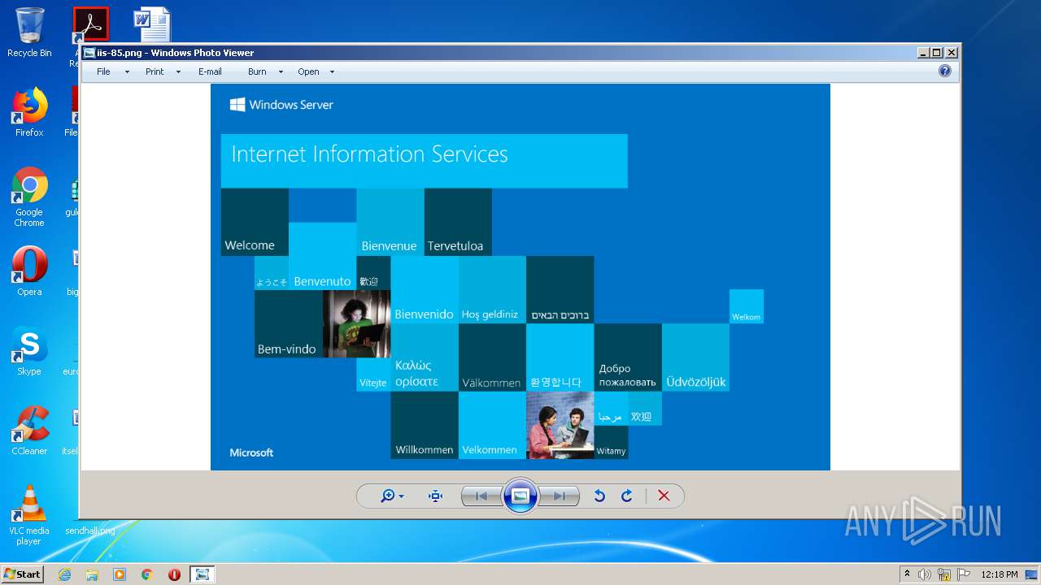The height and width of the screenshot is (585, 1041).
Task: Click the Bem-vindo tile
Action: (288, 324)
